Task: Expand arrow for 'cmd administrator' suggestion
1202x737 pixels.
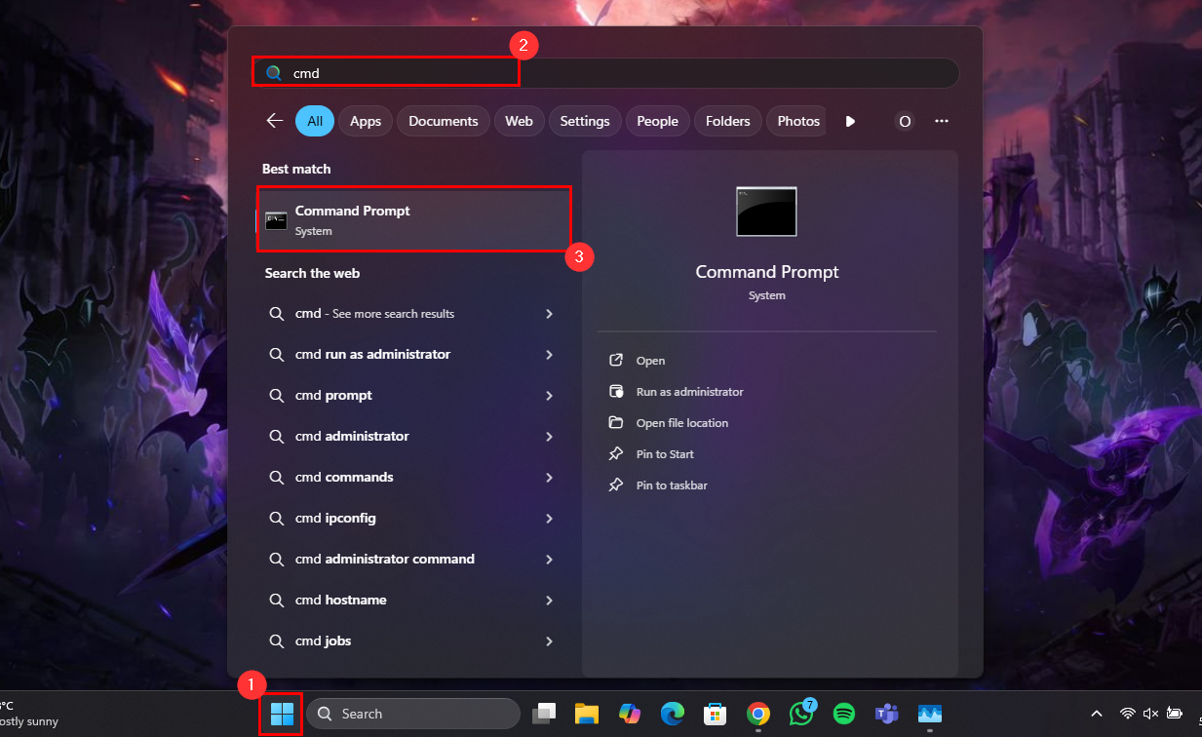Action: (x=549, y=437)
